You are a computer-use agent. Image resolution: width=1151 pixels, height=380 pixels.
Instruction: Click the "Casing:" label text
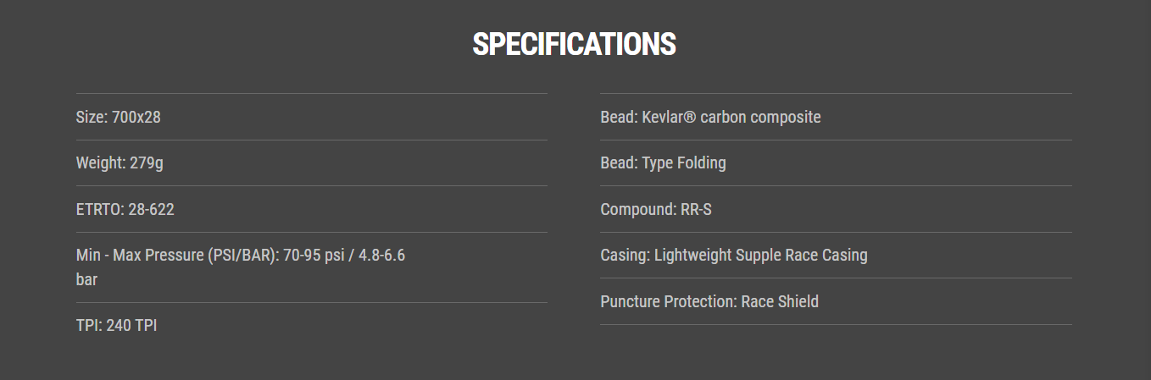pos(626,255)
